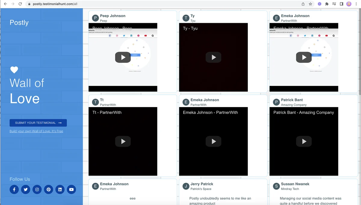Reload the page with the refresh icon
Screen dimensions: 361x205
20,4
